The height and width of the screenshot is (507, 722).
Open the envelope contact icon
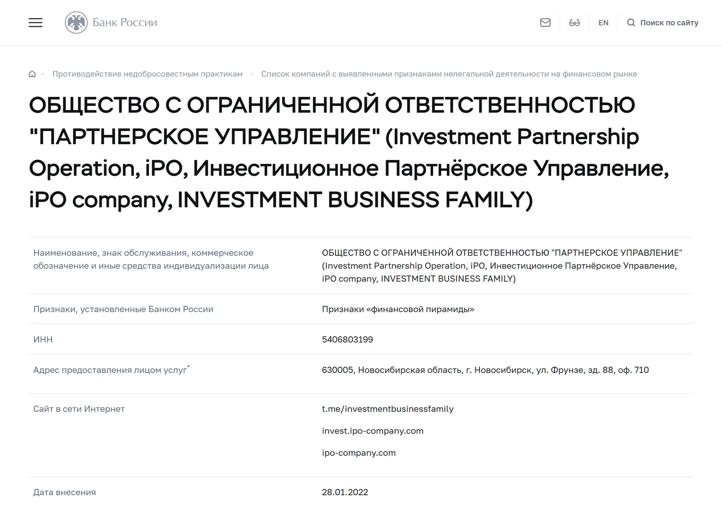545,23
